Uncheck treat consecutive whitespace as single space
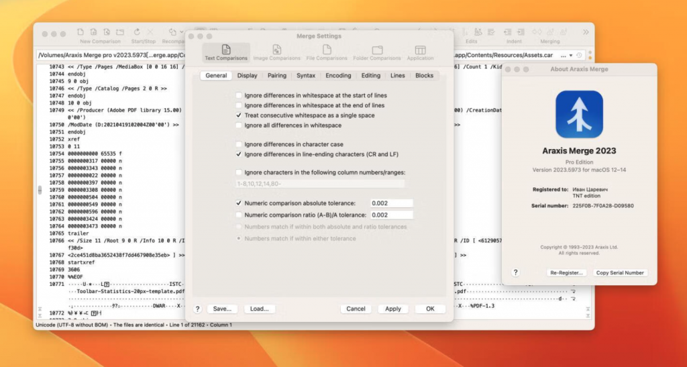Viewport: 687px width, 367px height. pyautogui.click(x=239, y=115)
